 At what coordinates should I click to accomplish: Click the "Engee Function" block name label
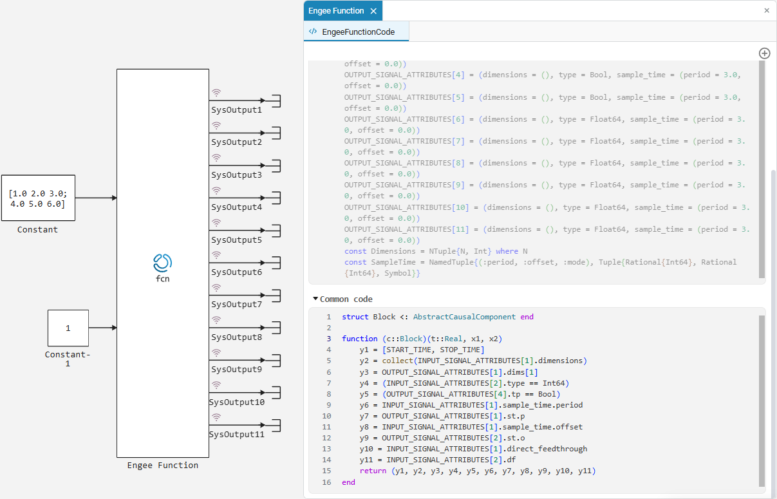tap(163, 465)
